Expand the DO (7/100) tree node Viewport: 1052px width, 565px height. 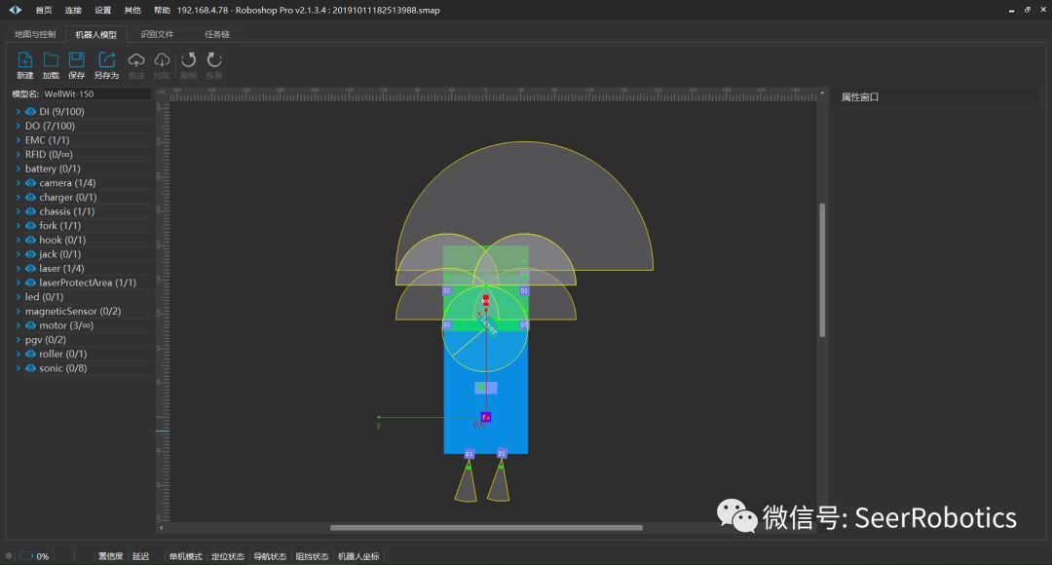pyautogui.click(x=18, y=126)
